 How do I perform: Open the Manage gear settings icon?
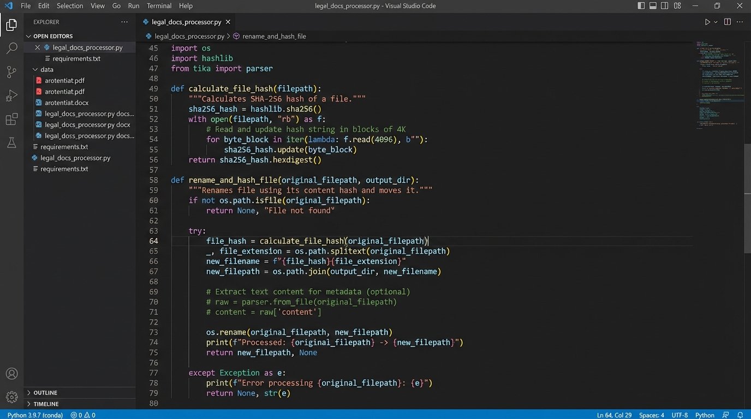point(11,397)
